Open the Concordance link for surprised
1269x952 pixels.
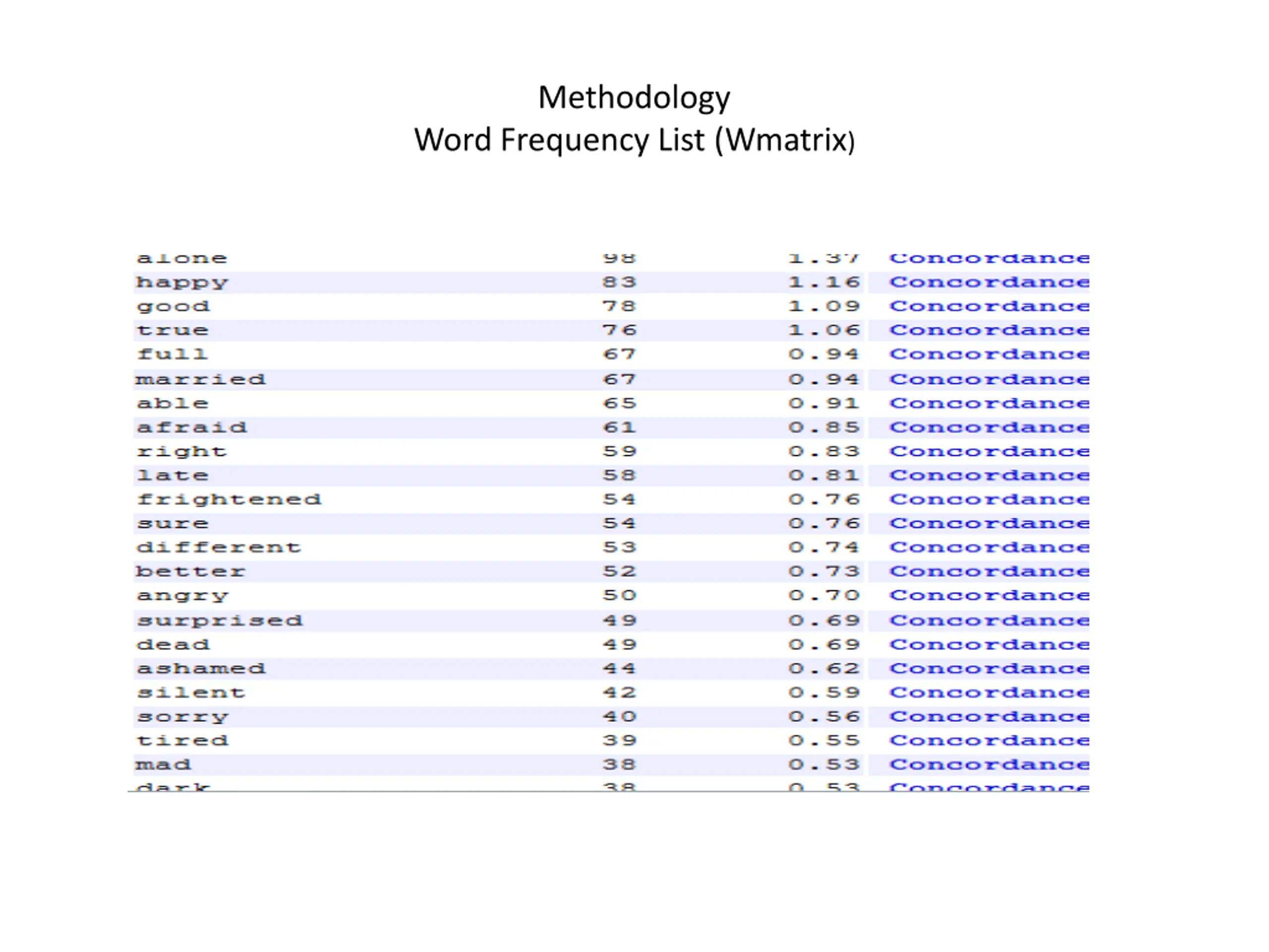point(989,621)
